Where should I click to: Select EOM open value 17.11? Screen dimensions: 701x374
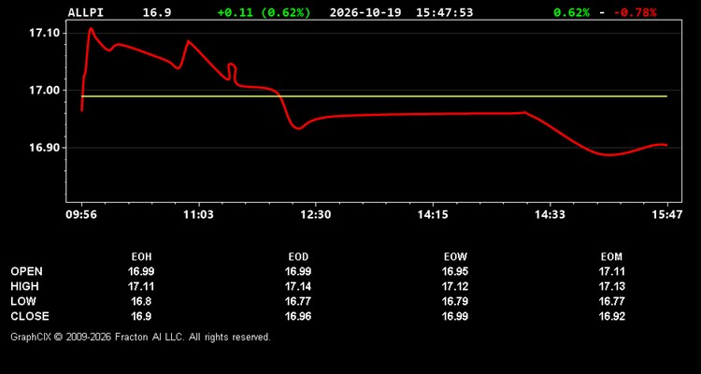611,271
